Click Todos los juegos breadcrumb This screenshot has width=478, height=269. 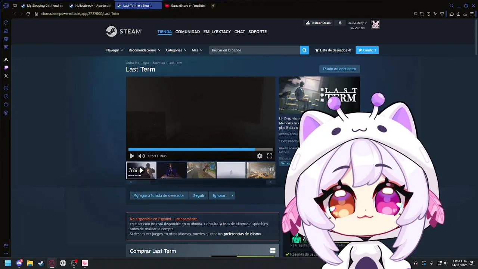coord(137,63)
